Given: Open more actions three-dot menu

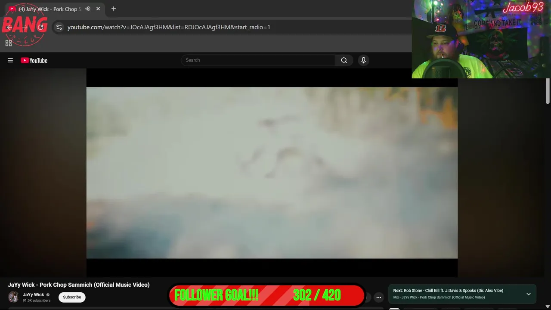Looking at the screenshot, I should point(379,297).
